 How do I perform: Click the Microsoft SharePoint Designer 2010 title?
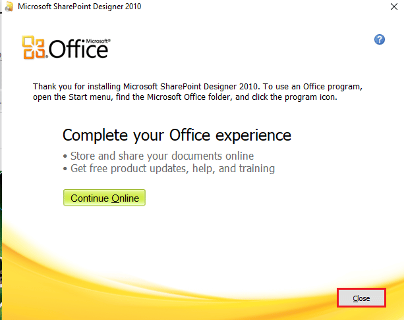click(79, 7)
